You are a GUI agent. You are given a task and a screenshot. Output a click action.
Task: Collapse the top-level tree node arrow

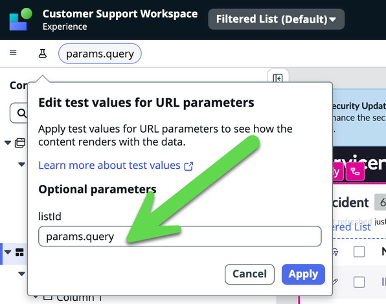pos(8,142)
